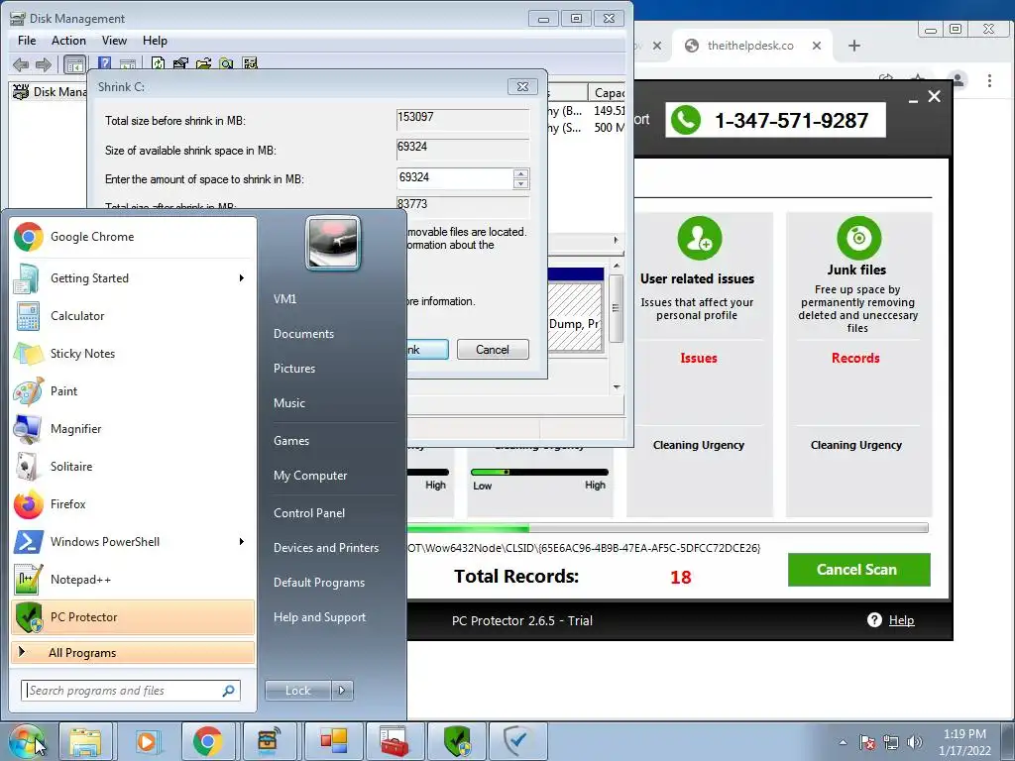Expand Windows PowerShell jump list arrow
This screenshot has width=1015, height=761.
[x=242, y=542]
